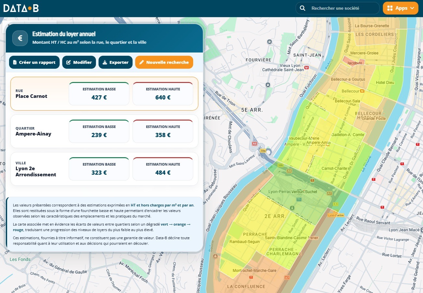Viewport: 423px width, 293px height.
Task: Click the Modifier button
Action: (x=79, y=62)
